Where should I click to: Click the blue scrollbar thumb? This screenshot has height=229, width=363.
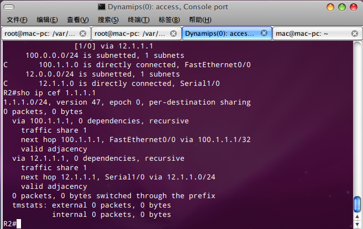tap(357, 204)
